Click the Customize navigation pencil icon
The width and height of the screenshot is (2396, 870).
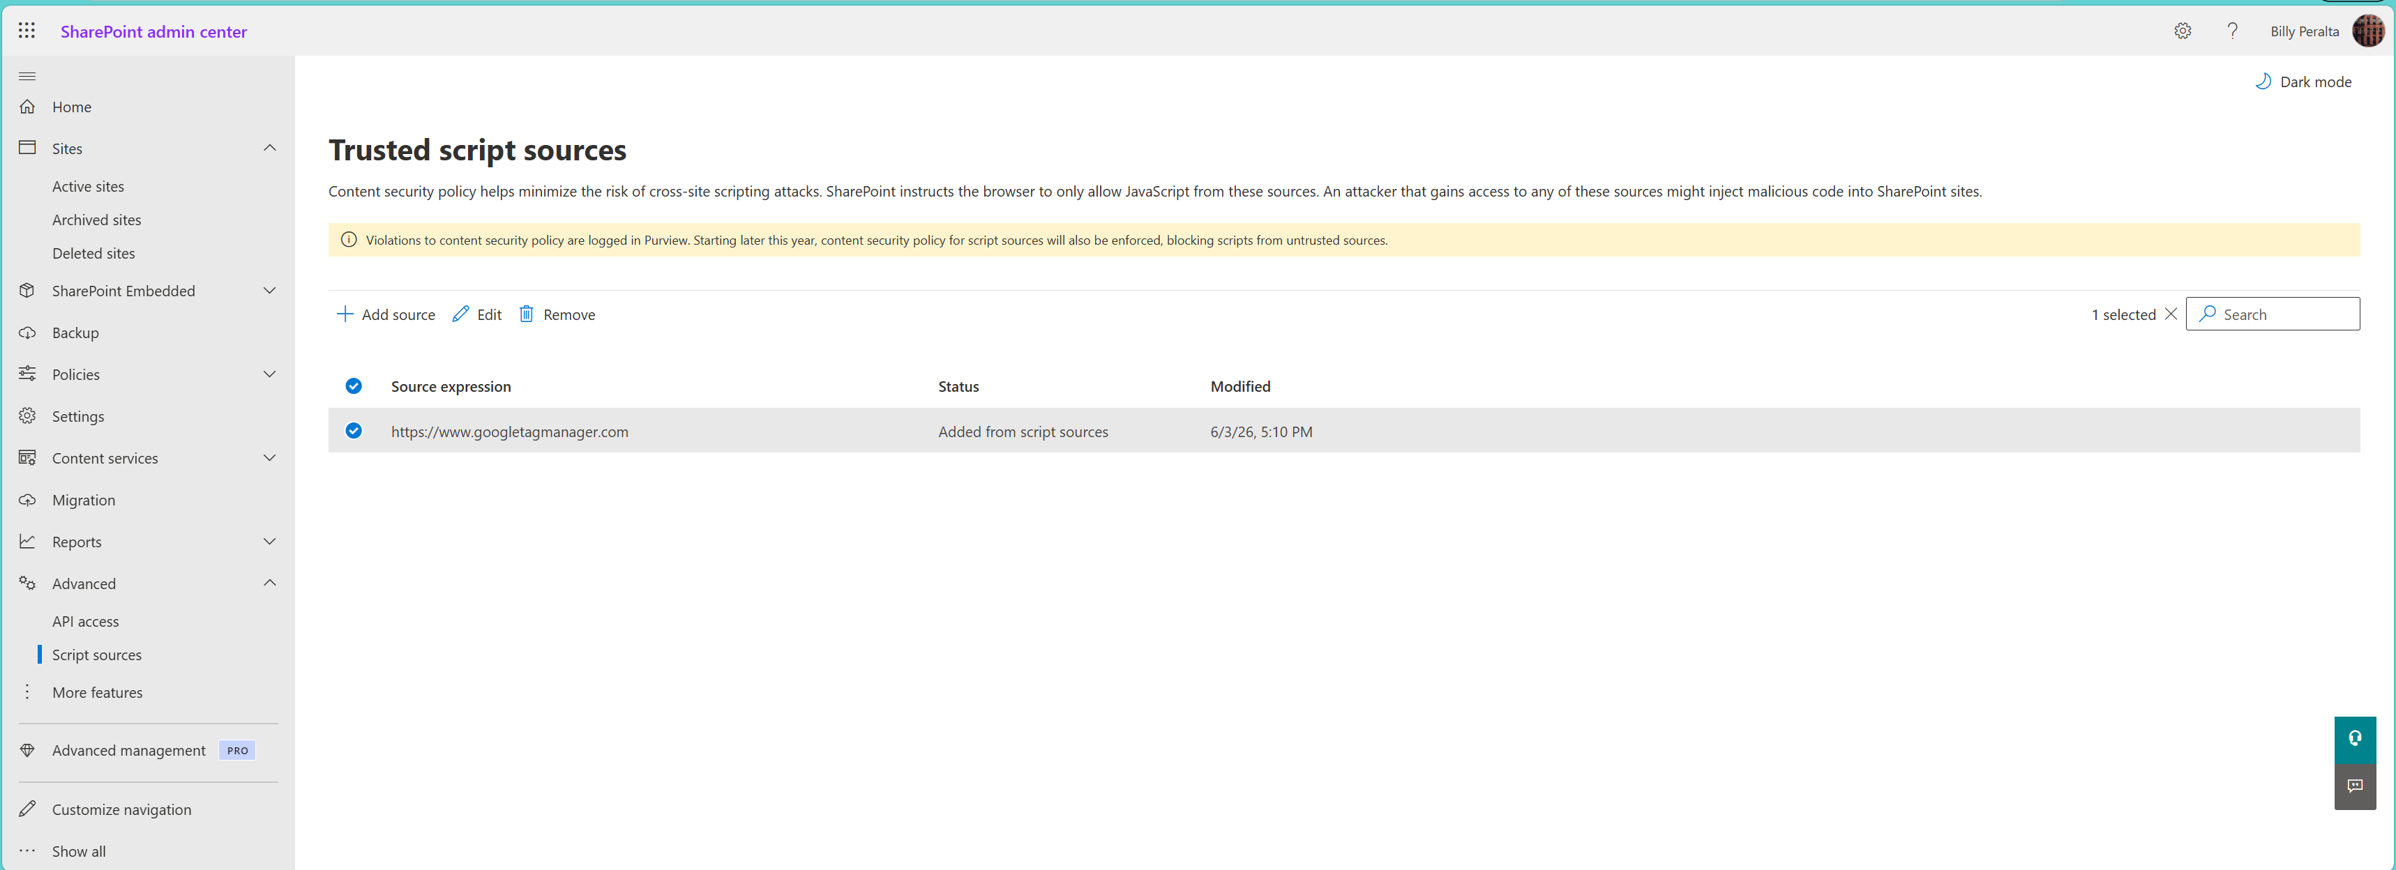27,809
